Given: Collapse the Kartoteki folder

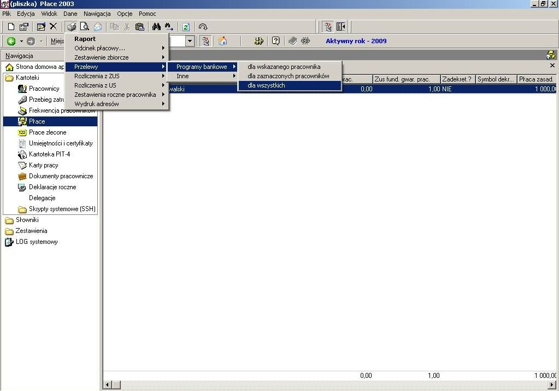Looking at the screenshot, I should 22,78.
